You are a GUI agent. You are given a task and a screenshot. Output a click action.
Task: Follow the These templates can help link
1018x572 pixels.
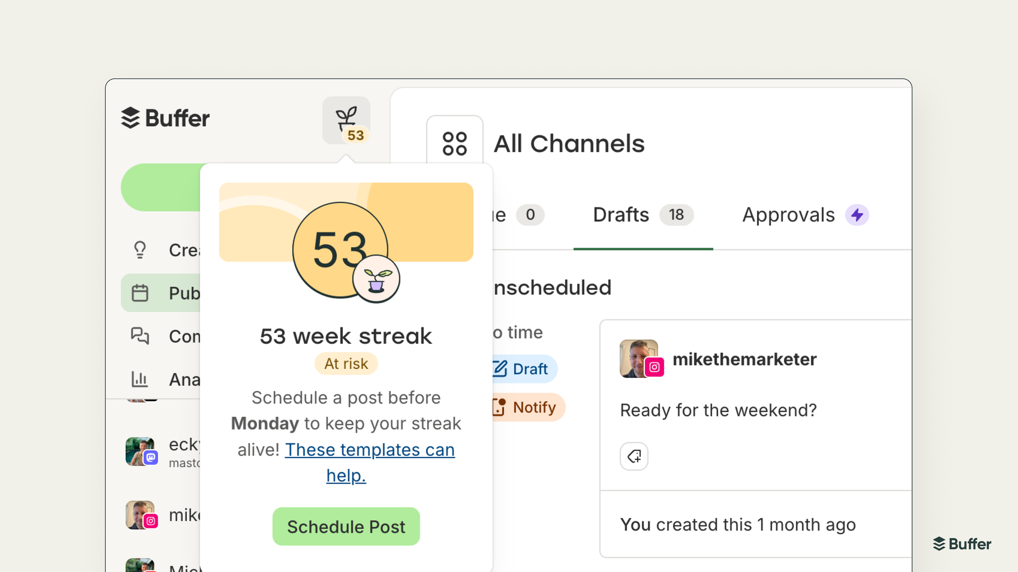click(x=370, y=450)
